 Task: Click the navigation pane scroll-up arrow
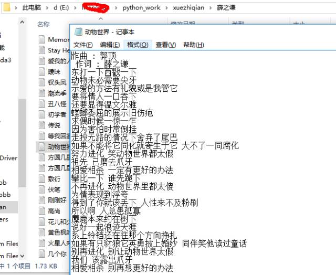[22, 22]
